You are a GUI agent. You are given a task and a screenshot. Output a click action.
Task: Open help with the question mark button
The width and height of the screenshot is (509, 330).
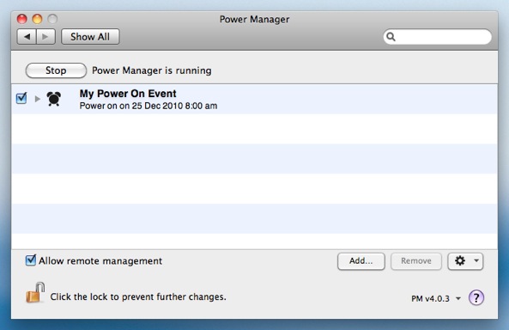476,297
